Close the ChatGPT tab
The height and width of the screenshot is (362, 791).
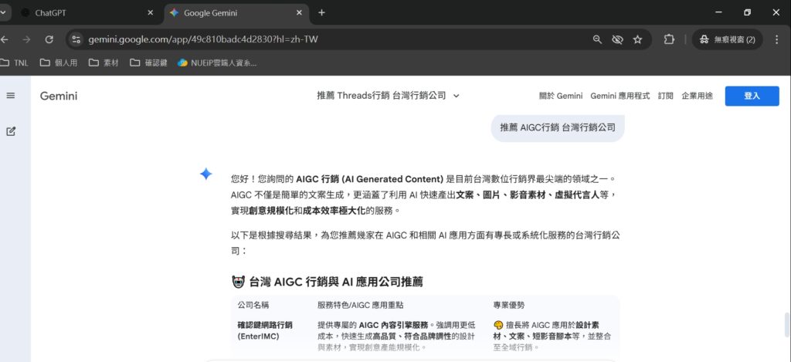tap(150, 13)
